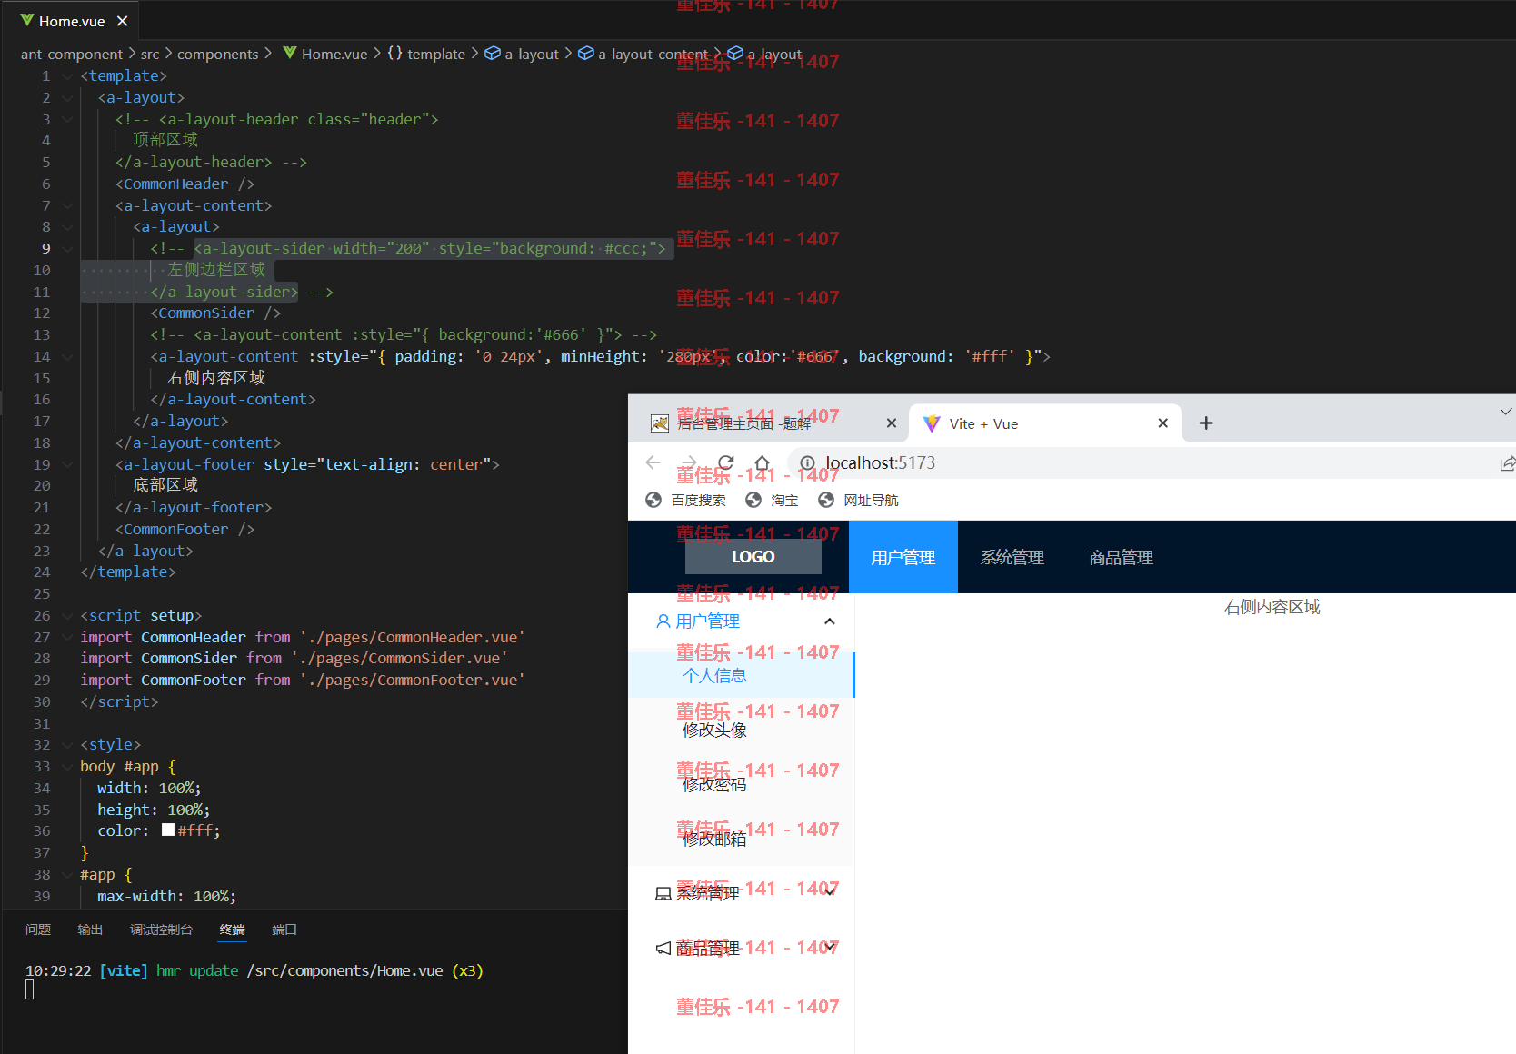Select 修改头像 in the sidebar
This screenshot has height=1054, width=1516.
tap(741, 730)
